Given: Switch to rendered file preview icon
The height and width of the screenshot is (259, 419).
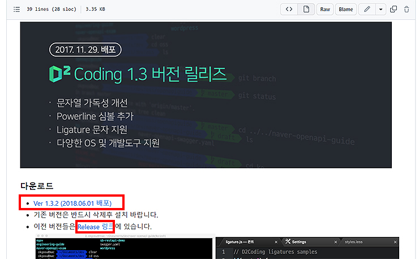Looking at the screenshot, I should point(306,10).
